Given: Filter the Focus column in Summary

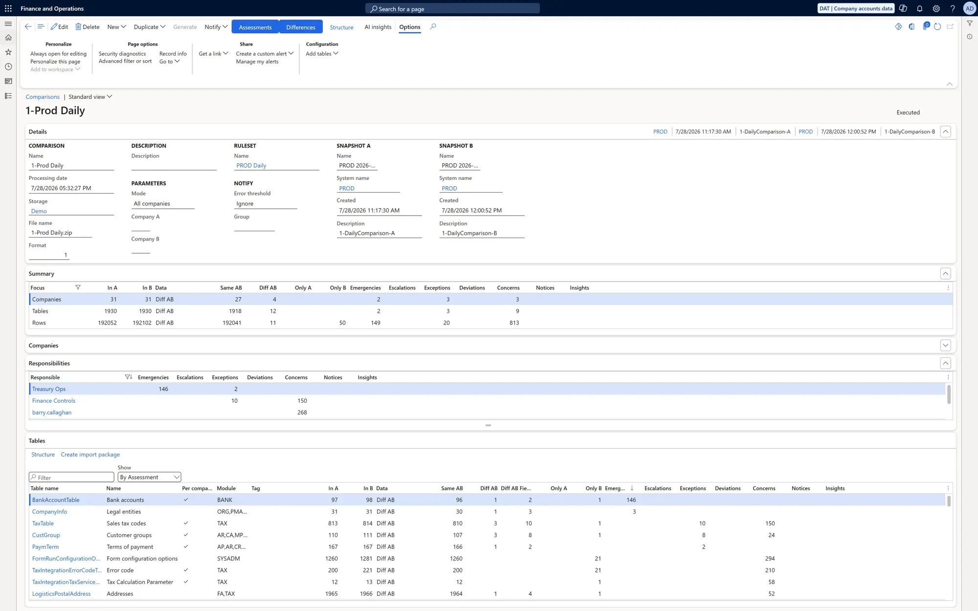Looking at the screenshot, I should point(78,287).
